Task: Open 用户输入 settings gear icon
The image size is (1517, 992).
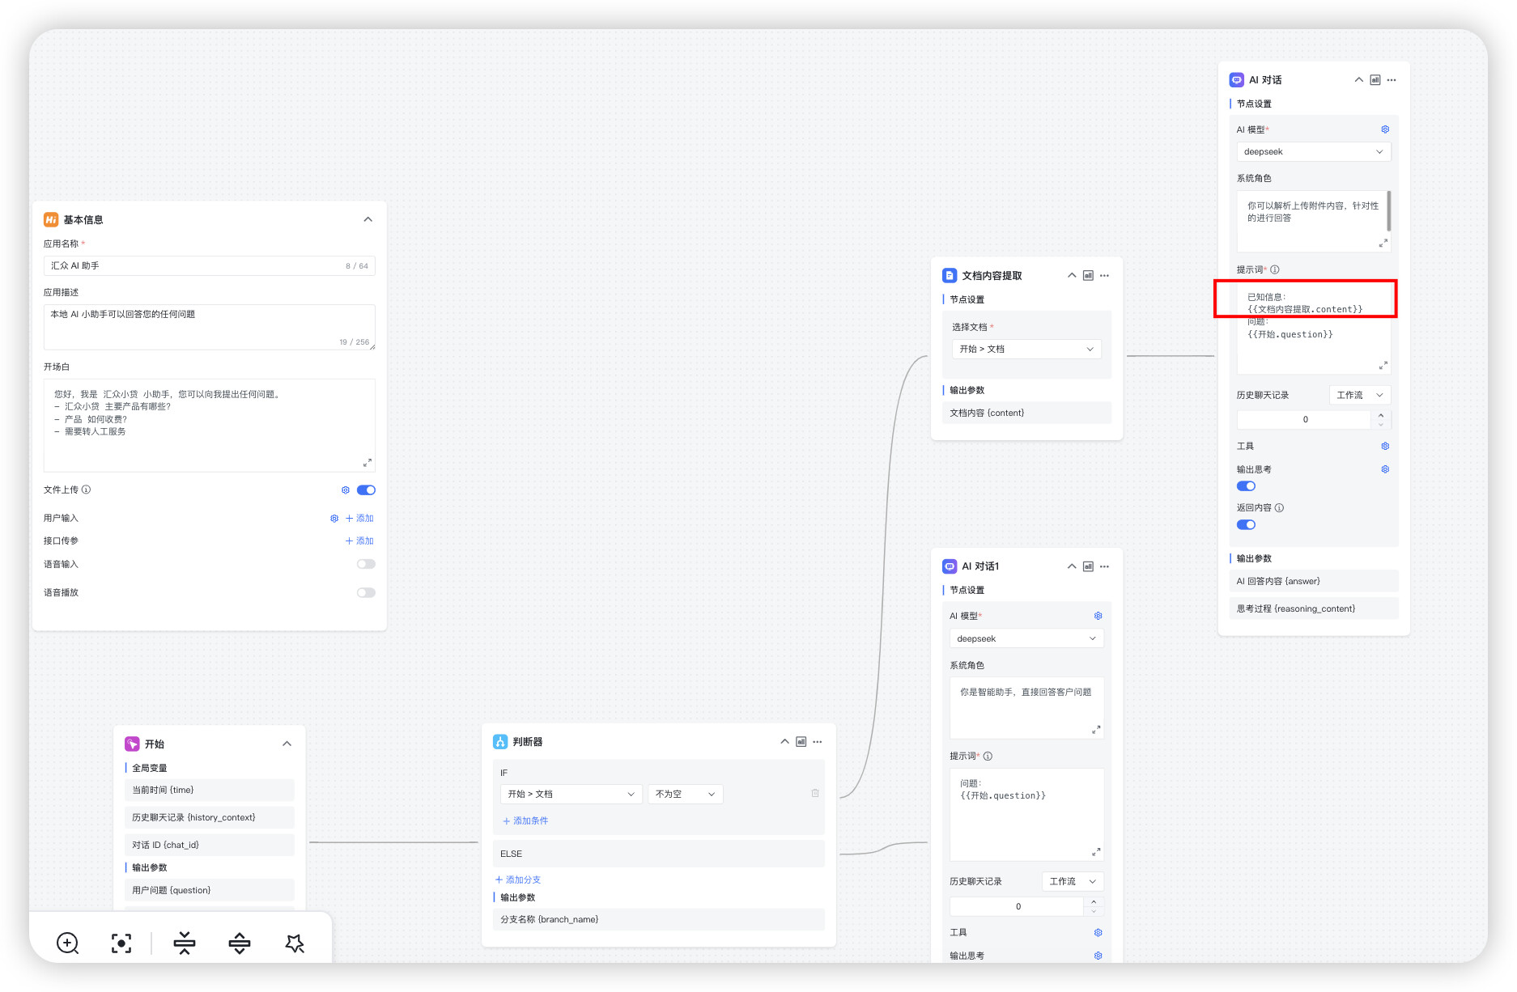Action: pyautogui.click(x=334, y=519)
